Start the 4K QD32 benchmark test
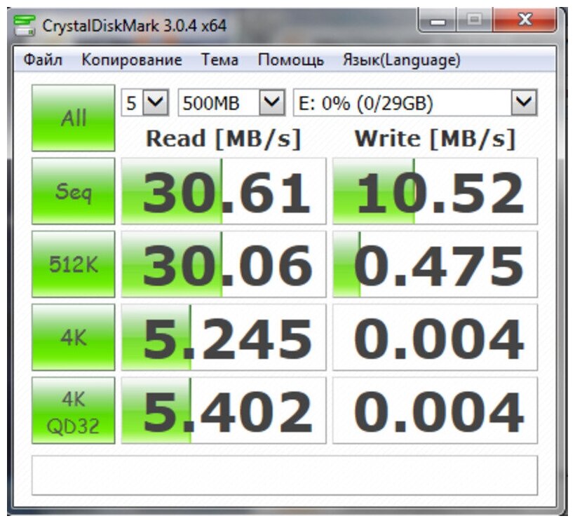 [x=74, y=410]
